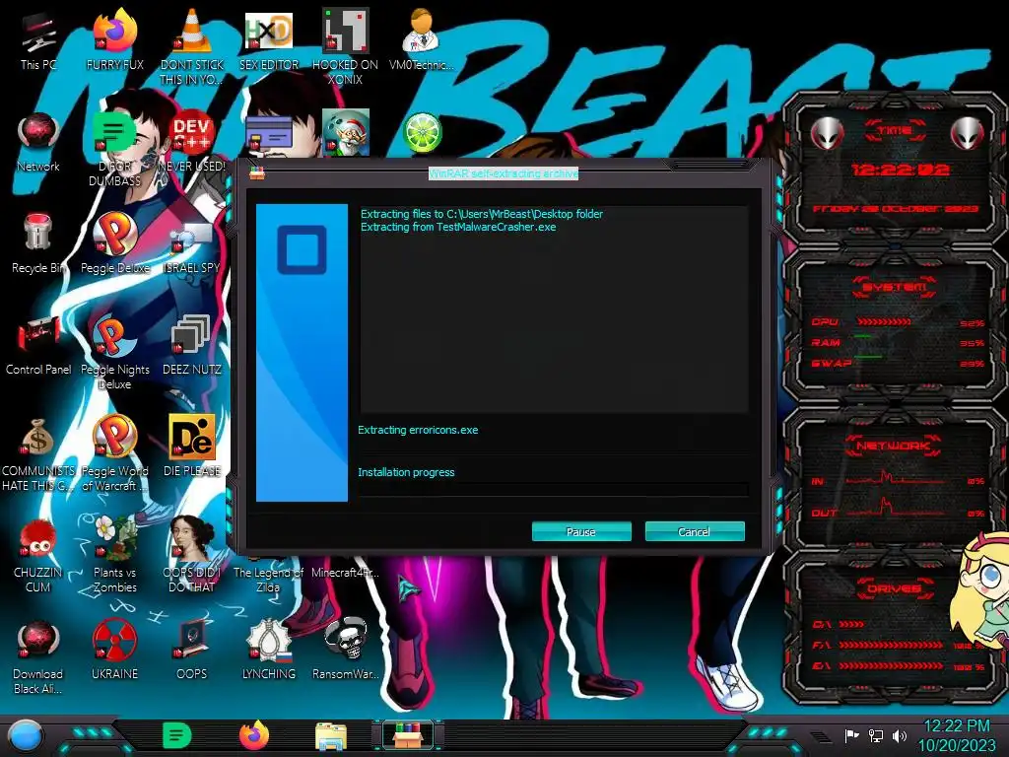
Task: Click the RAM usage row in SYSTEM gadget
Action: click(x=899, y=342)
